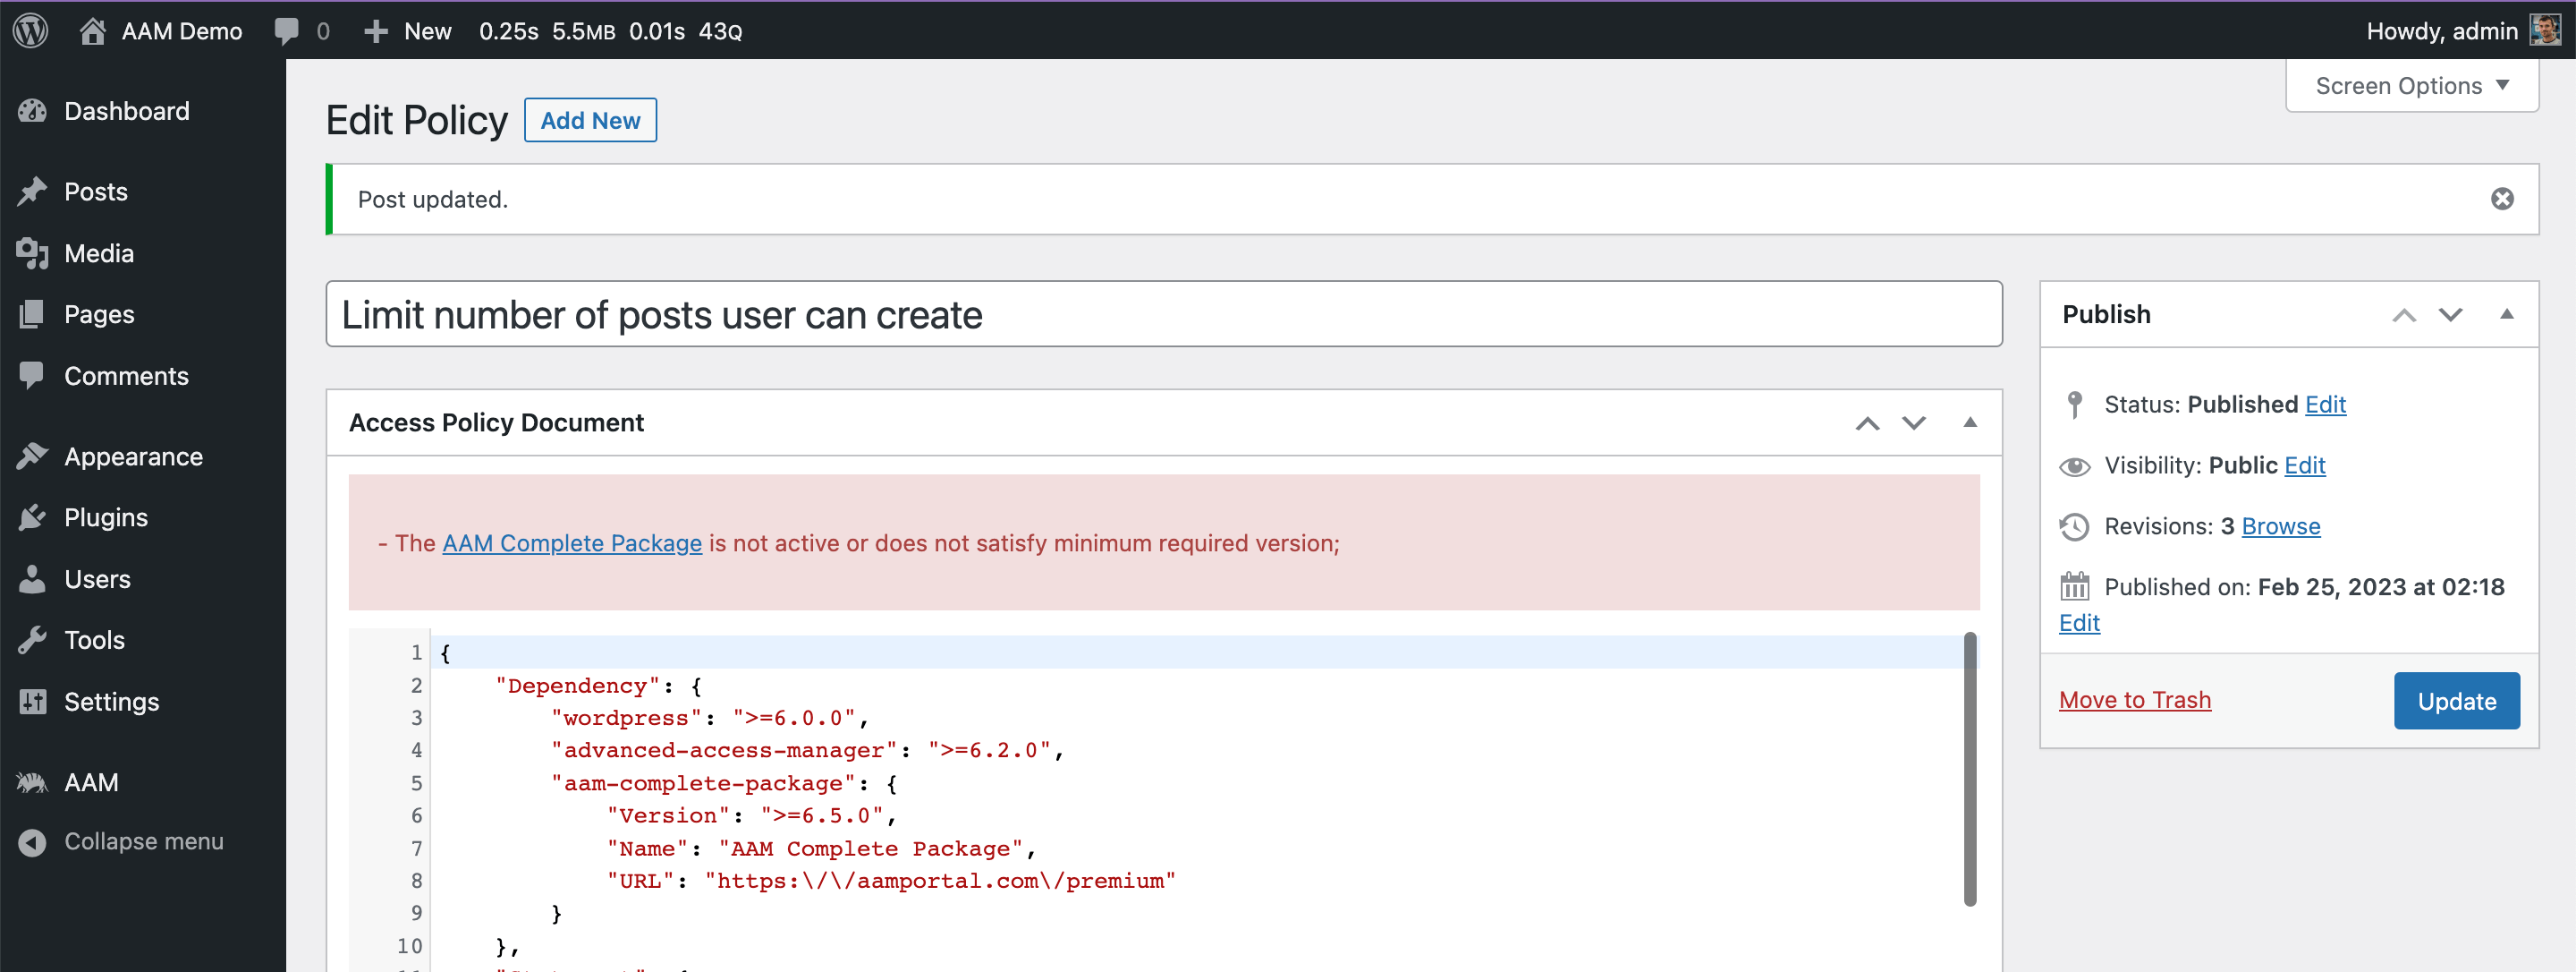Click the Add New policy button
Viewport: 2576px width, 972px height.
pyautogui.click(x=590, y=120)
